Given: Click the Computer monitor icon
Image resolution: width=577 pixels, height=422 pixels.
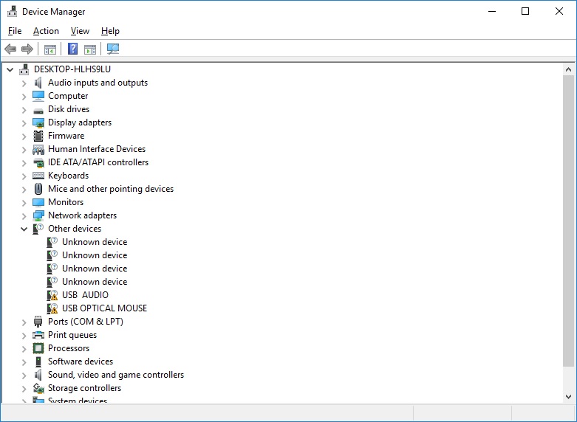Looking at the screenshot, I should [38, 96].
